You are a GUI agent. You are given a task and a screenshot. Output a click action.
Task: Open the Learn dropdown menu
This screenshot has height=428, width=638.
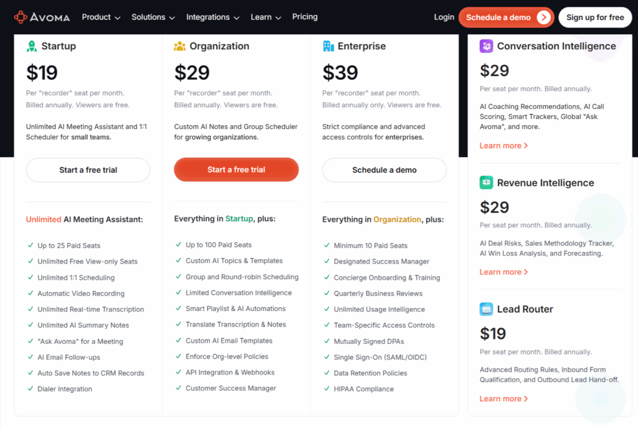point(266,17)
